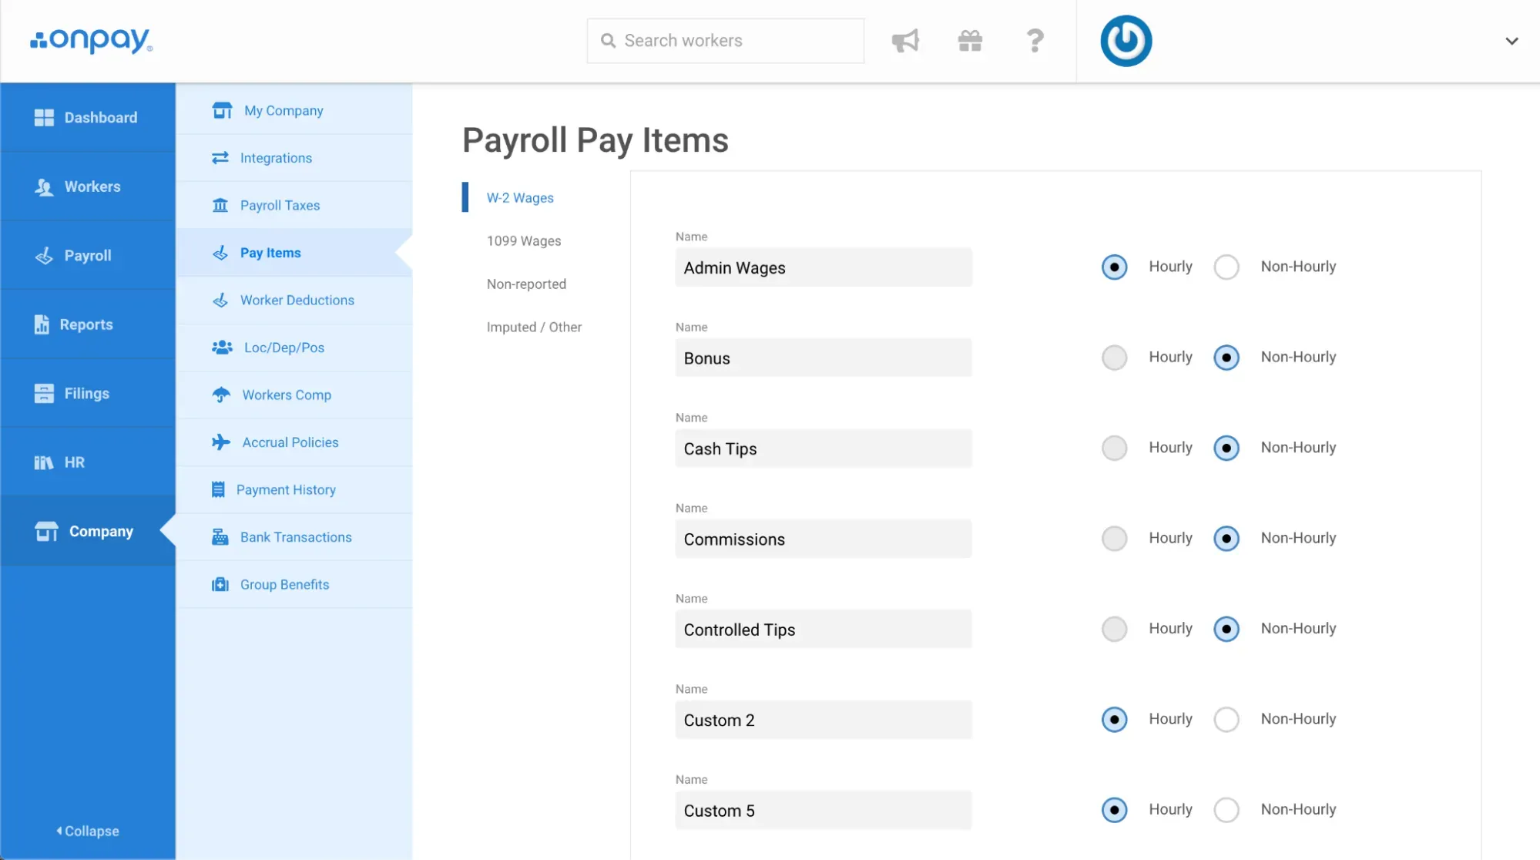The width and height of the screenshot is (1540, 860).
Task: Open the Worker Deductions link
Action: click(x=297, y=301)
